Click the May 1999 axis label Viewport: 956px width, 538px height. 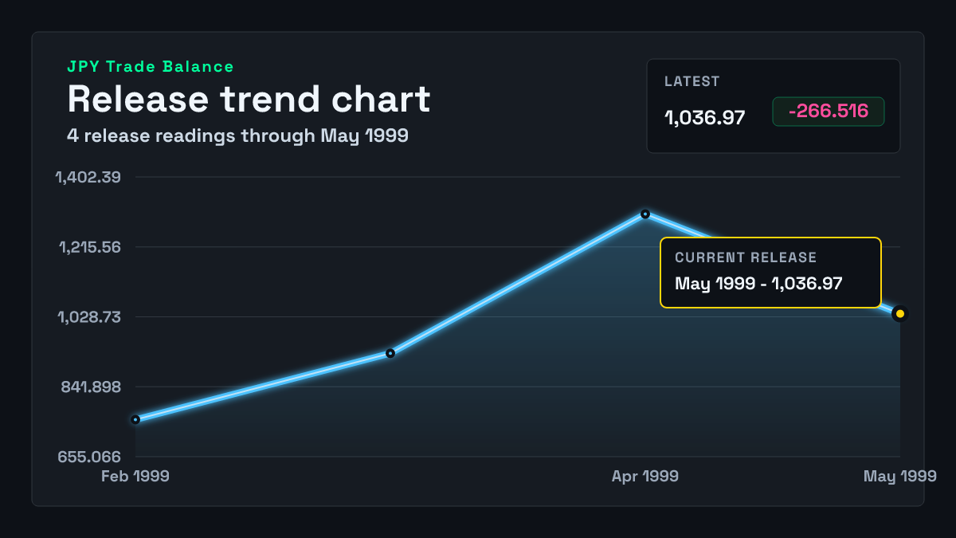pyautogui.click(x=900, y=476)
